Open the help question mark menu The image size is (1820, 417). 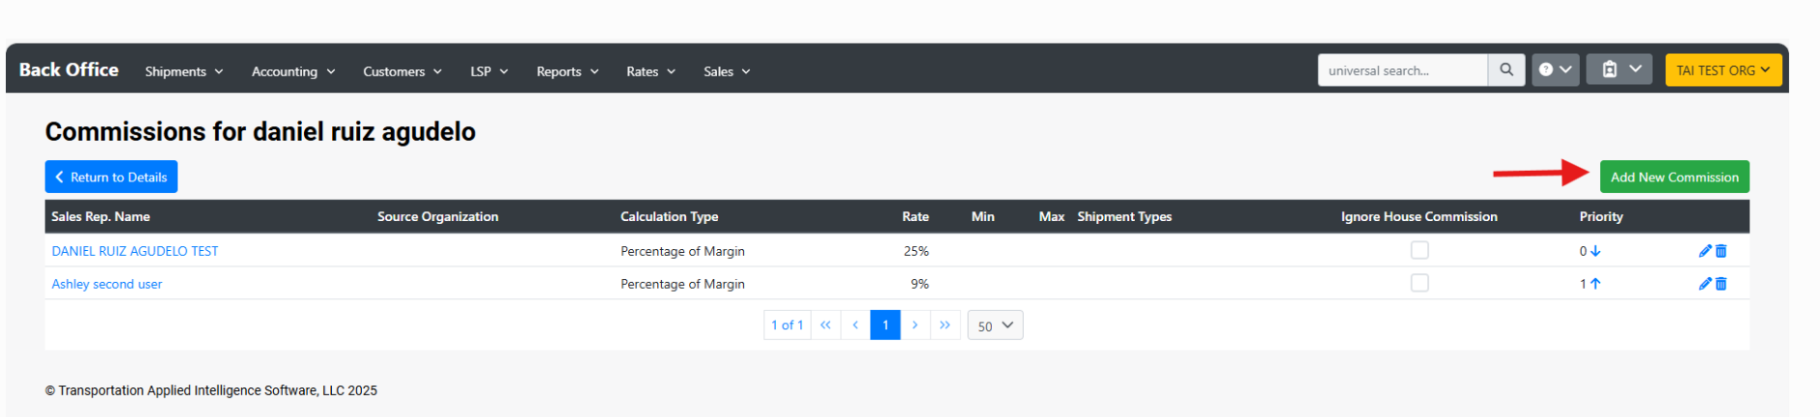click(x=1555, y=70)
